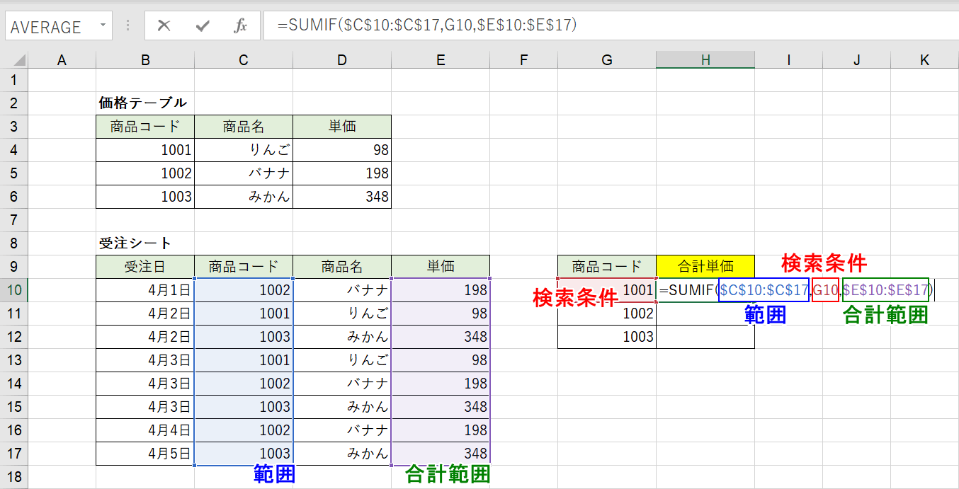
Task: Select all cells via the corner triangle
Action: [19, 59]
